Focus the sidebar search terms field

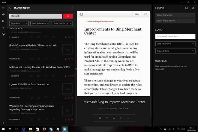tap(175, 36)
